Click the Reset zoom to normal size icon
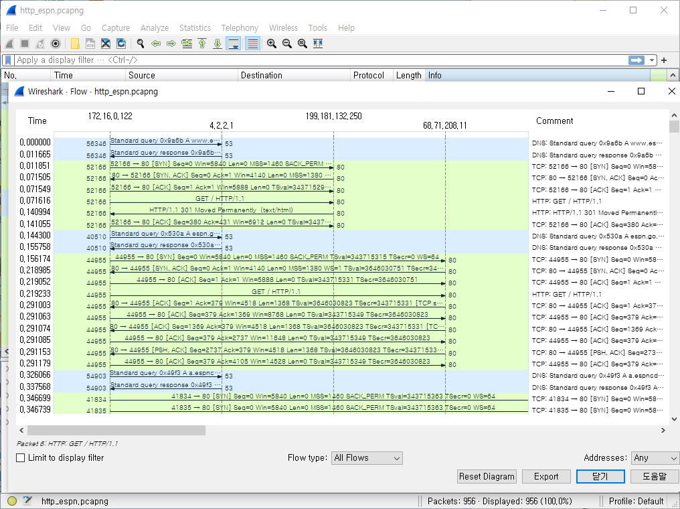Viewport: 680px width, 509px height. tap(303, 44)
